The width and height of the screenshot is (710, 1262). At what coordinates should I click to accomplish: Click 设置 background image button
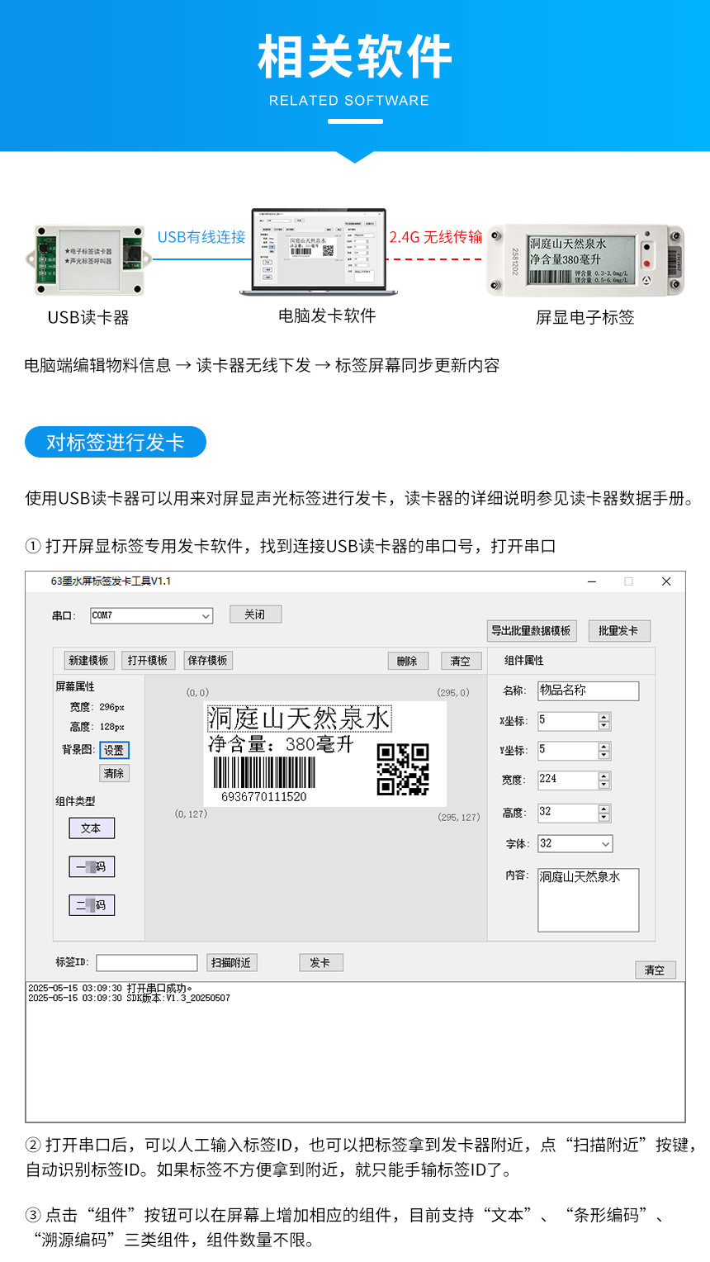tap(114, 750)
